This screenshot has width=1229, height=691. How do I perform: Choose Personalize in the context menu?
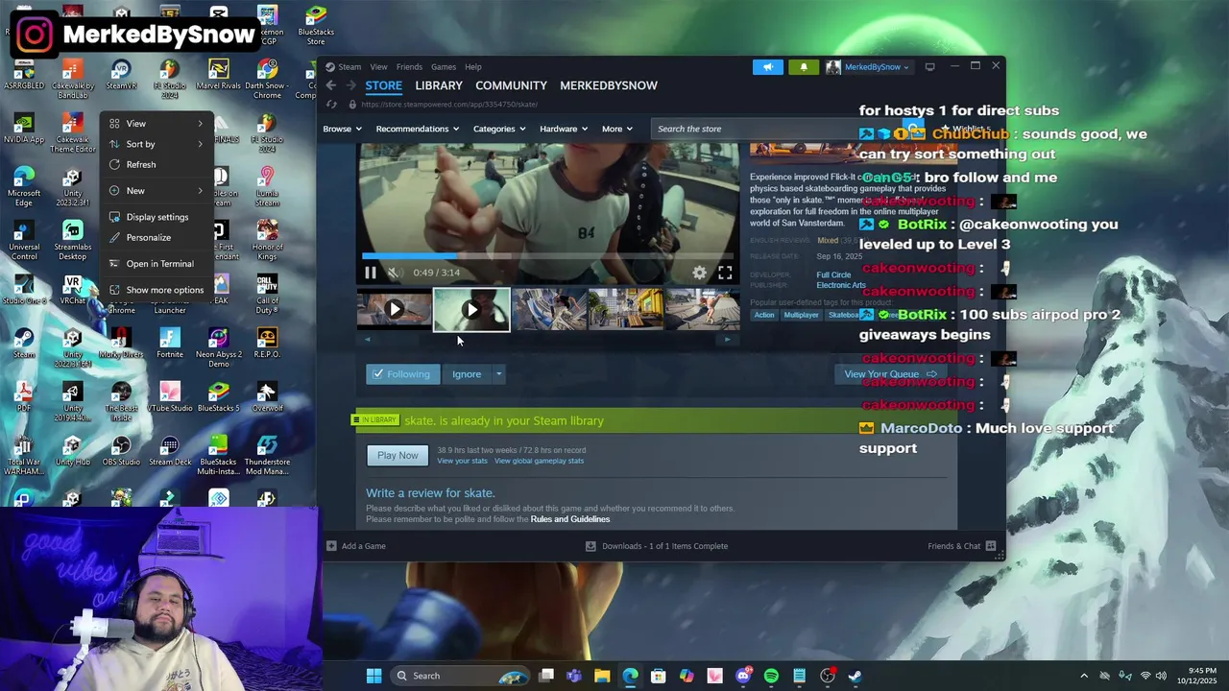point(157,237)
